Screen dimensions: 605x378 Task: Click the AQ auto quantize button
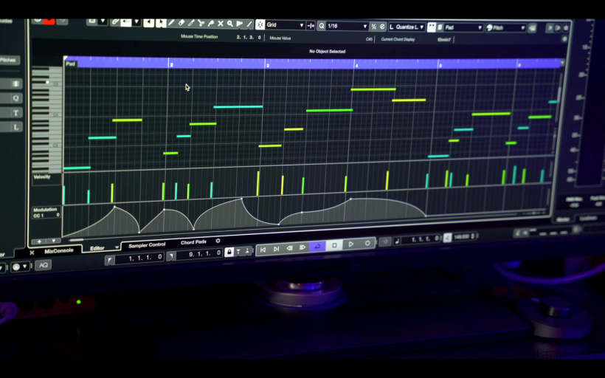[44, 265]
